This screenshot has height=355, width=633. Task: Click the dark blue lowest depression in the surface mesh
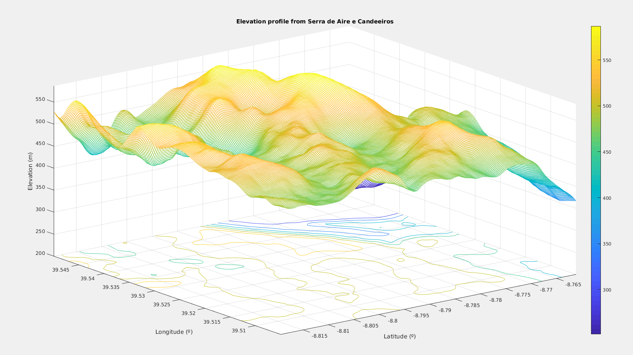click(369, 184)
